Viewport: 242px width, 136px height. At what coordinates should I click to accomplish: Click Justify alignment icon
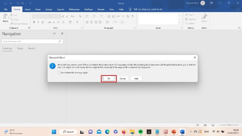tap(100, 22)
